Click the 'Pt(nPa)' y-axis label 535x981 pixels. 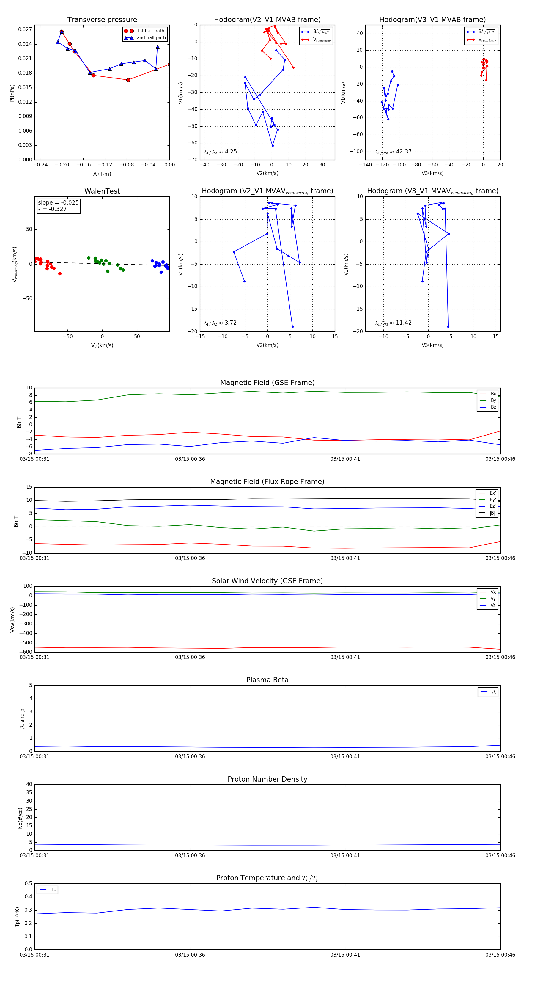12,92
